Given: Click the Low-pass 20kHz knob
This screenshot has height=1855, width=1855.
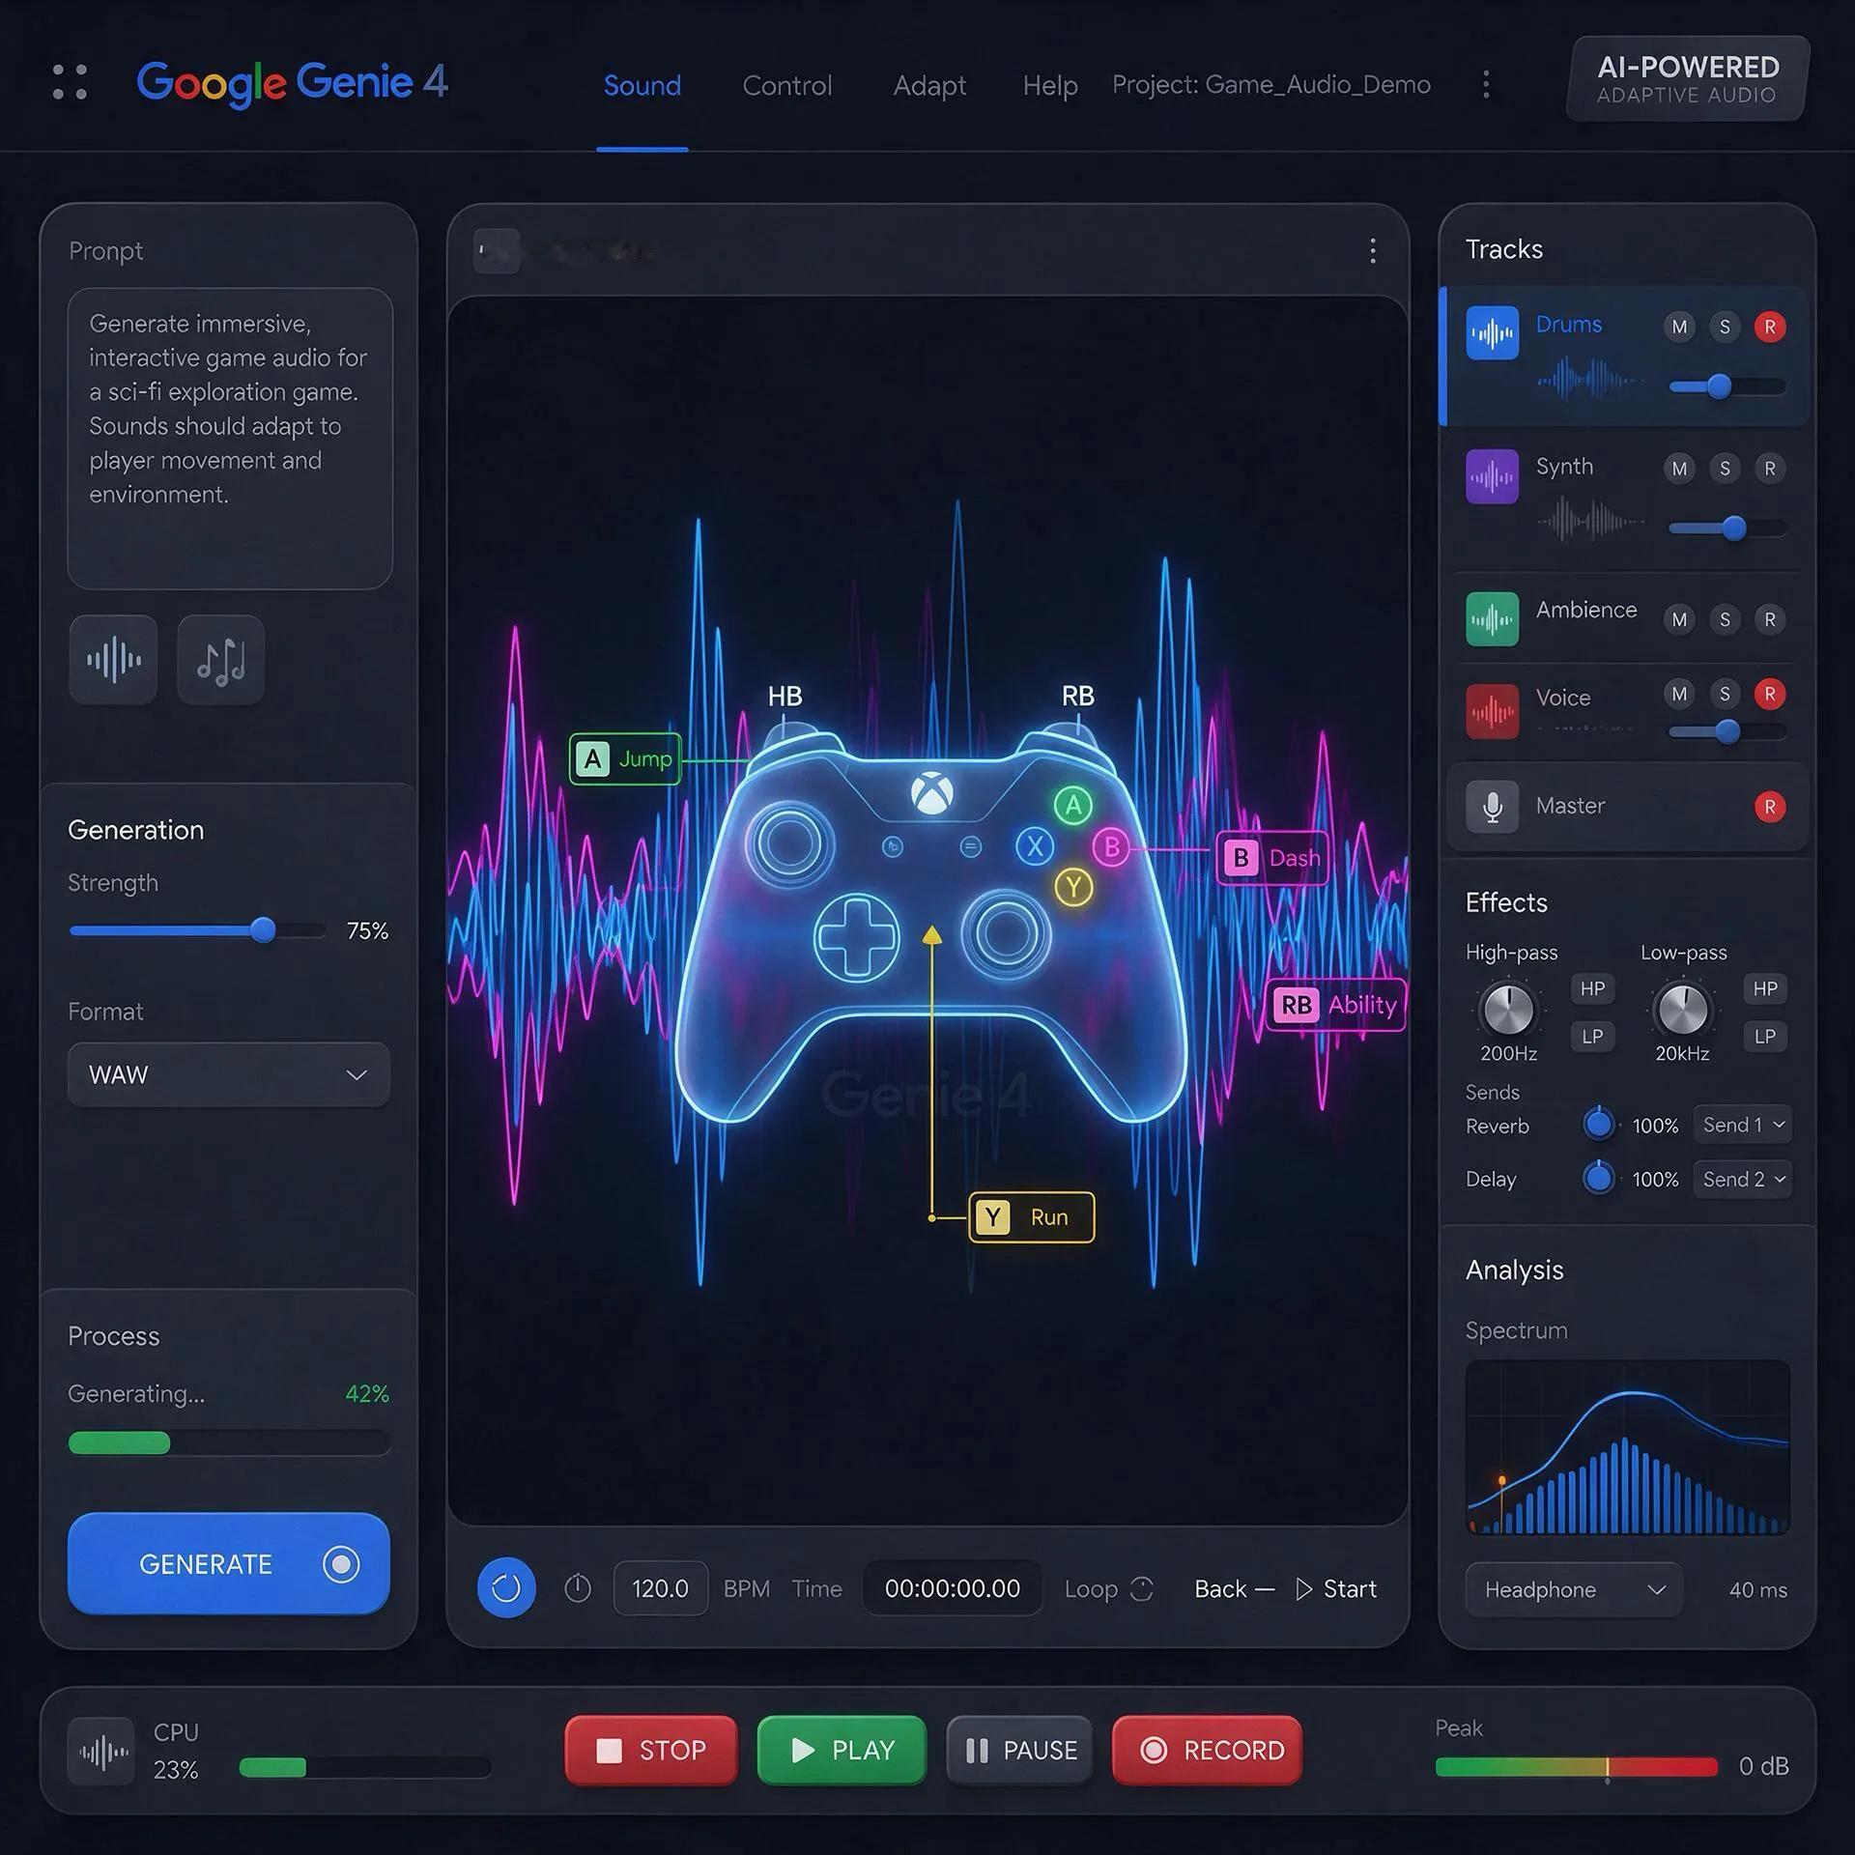Looking at the screenshot, I should click(x=1682, y=1010).
